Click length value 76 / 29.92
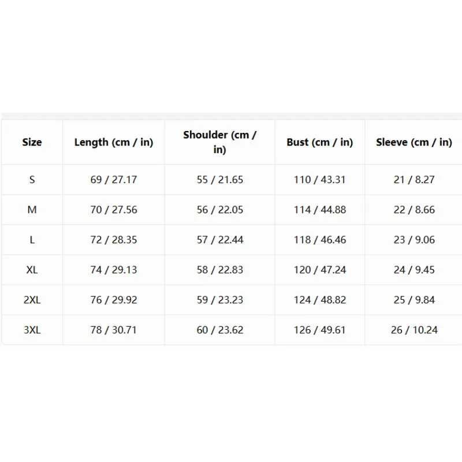 114,300
